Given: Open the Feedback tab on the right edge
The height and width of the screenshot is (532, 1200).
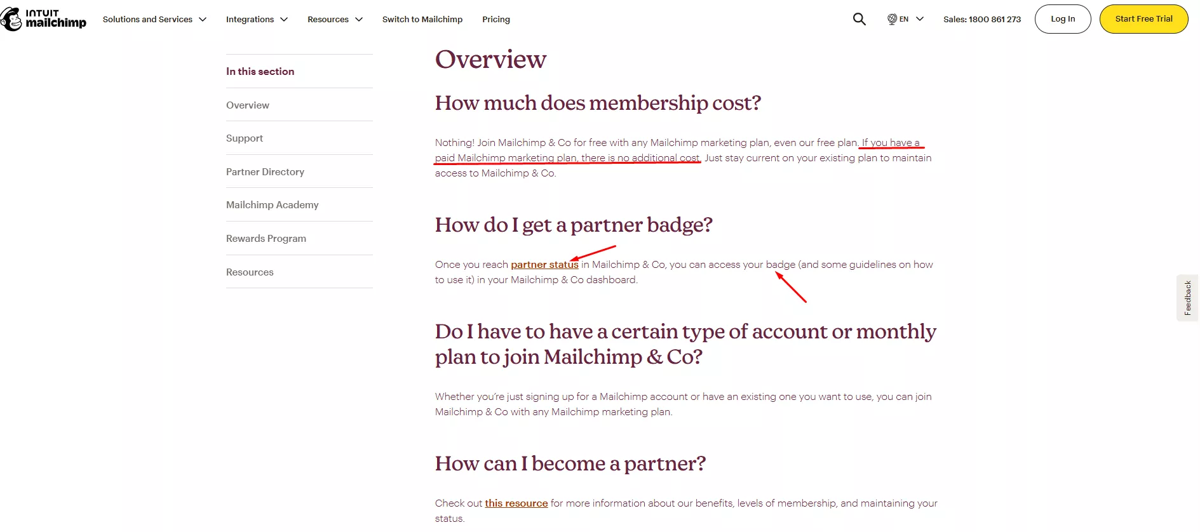Looking at the screenshot, I should click(1187, 297).
